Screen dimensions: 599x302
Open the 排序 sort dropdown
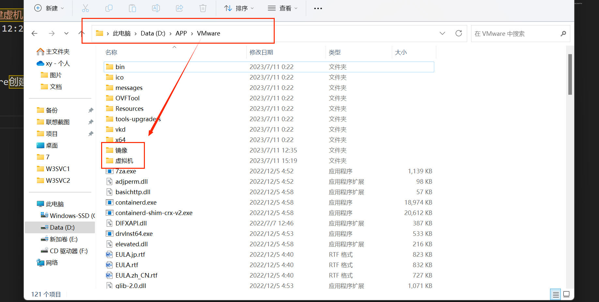[x=239, y=8]
